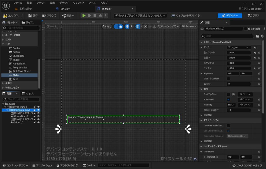266x169 pixels.
Task: Click the R respect-locks toggle in viewport
Action: coord(131,26)
